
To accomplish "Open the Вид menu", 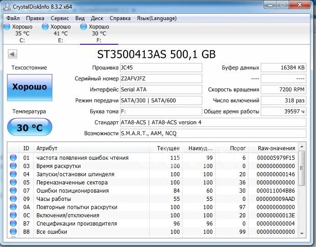I will coord(80,18).
